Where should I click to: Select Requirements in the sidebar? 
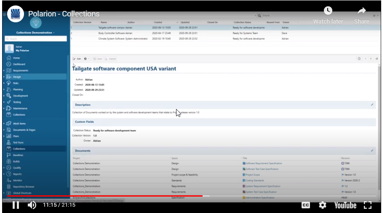coord(21,71)
